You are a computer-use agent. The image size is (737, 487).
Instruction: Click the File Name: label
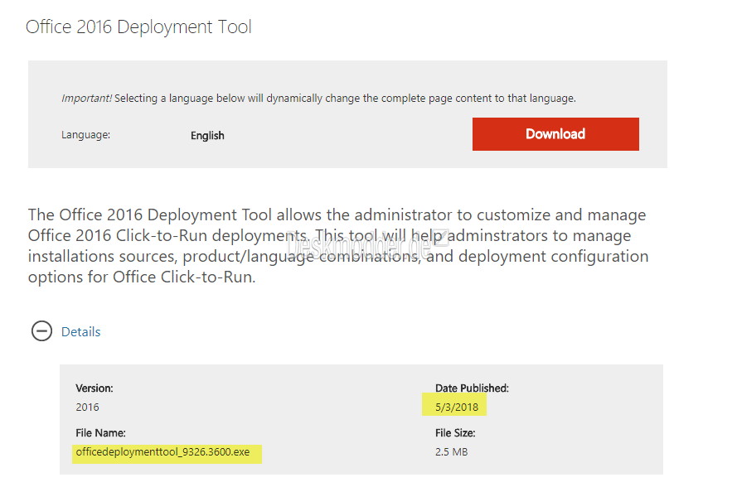(100, 432)
